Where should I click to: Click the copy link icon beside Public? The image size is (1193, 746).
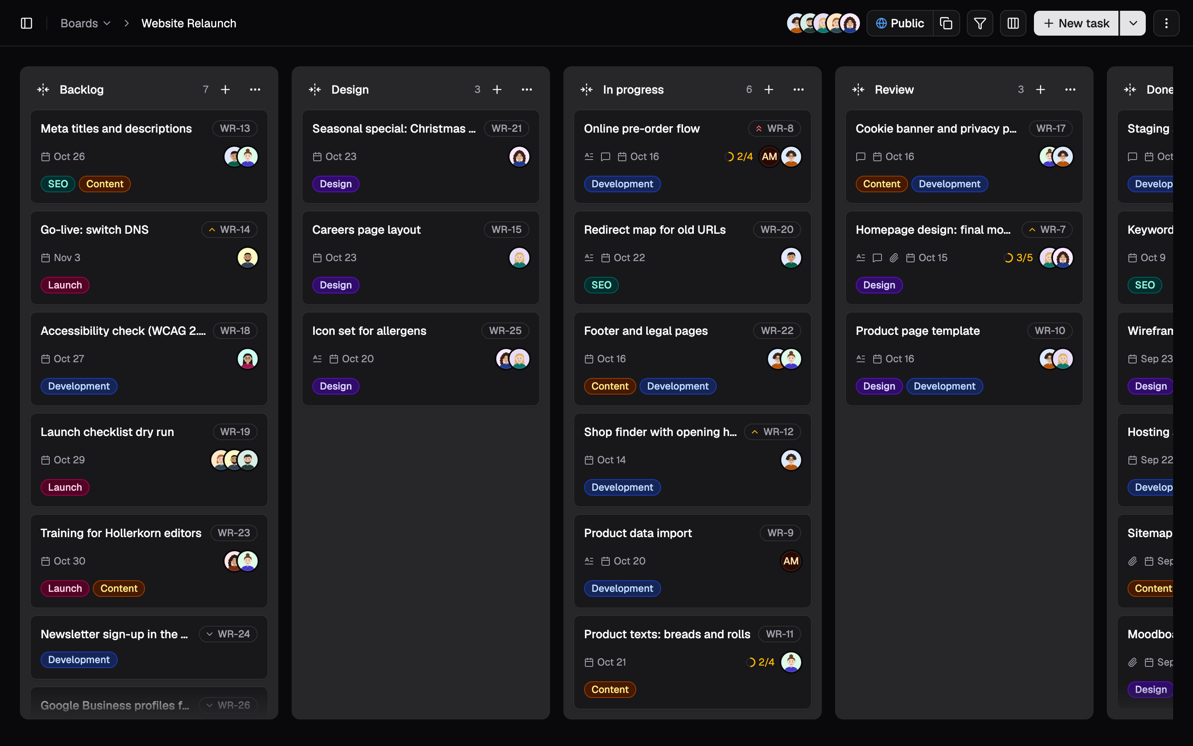[946, 23]
